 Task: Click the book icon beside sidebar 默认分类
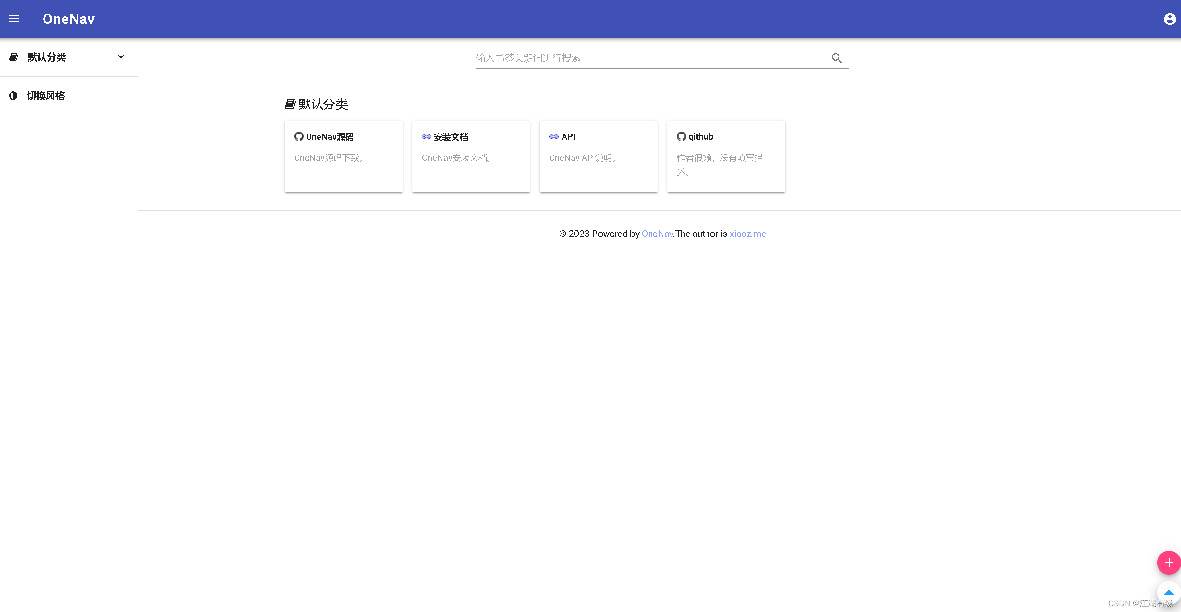pyautogui.click(x=14, y=57)
